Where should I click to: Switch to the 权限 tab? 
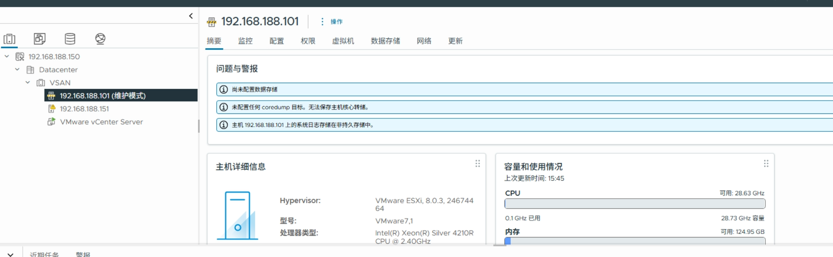308,41
